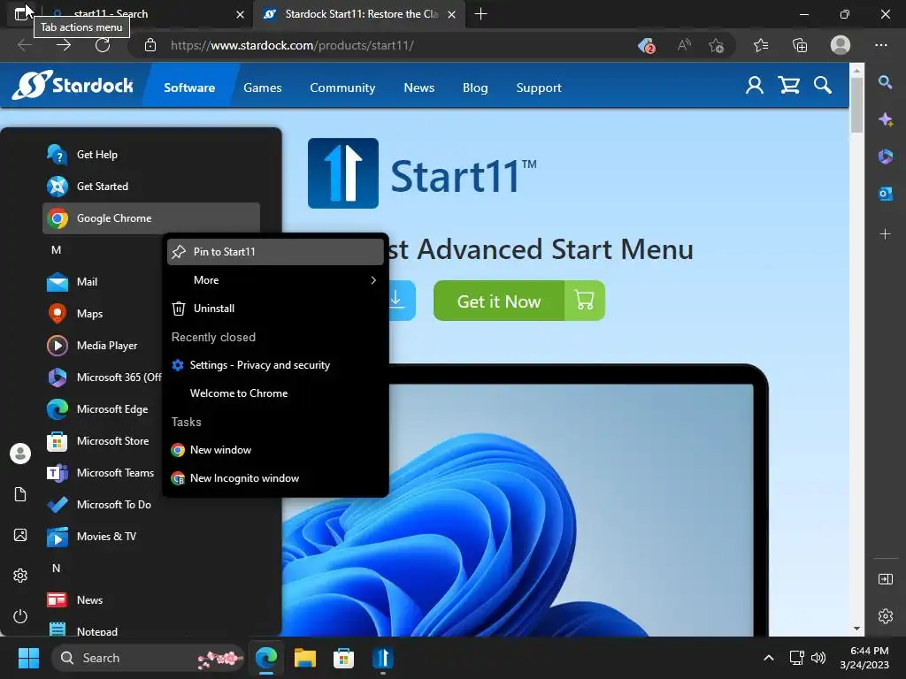Jump to letter M section header
906x679 pixels.
(56, 250)
